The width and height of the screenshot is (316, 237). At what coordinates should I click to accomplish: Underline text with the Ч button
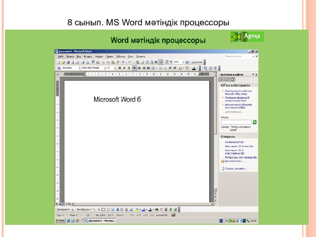pos(129,68)
